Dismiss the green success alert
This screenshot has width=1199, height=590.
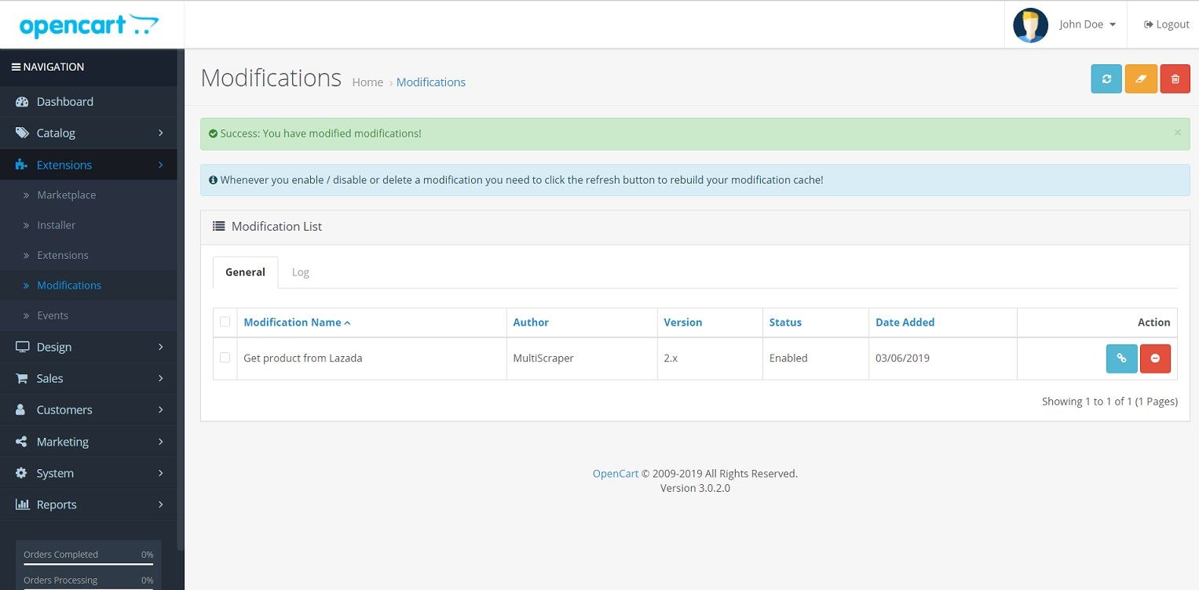pos(1177,133)
